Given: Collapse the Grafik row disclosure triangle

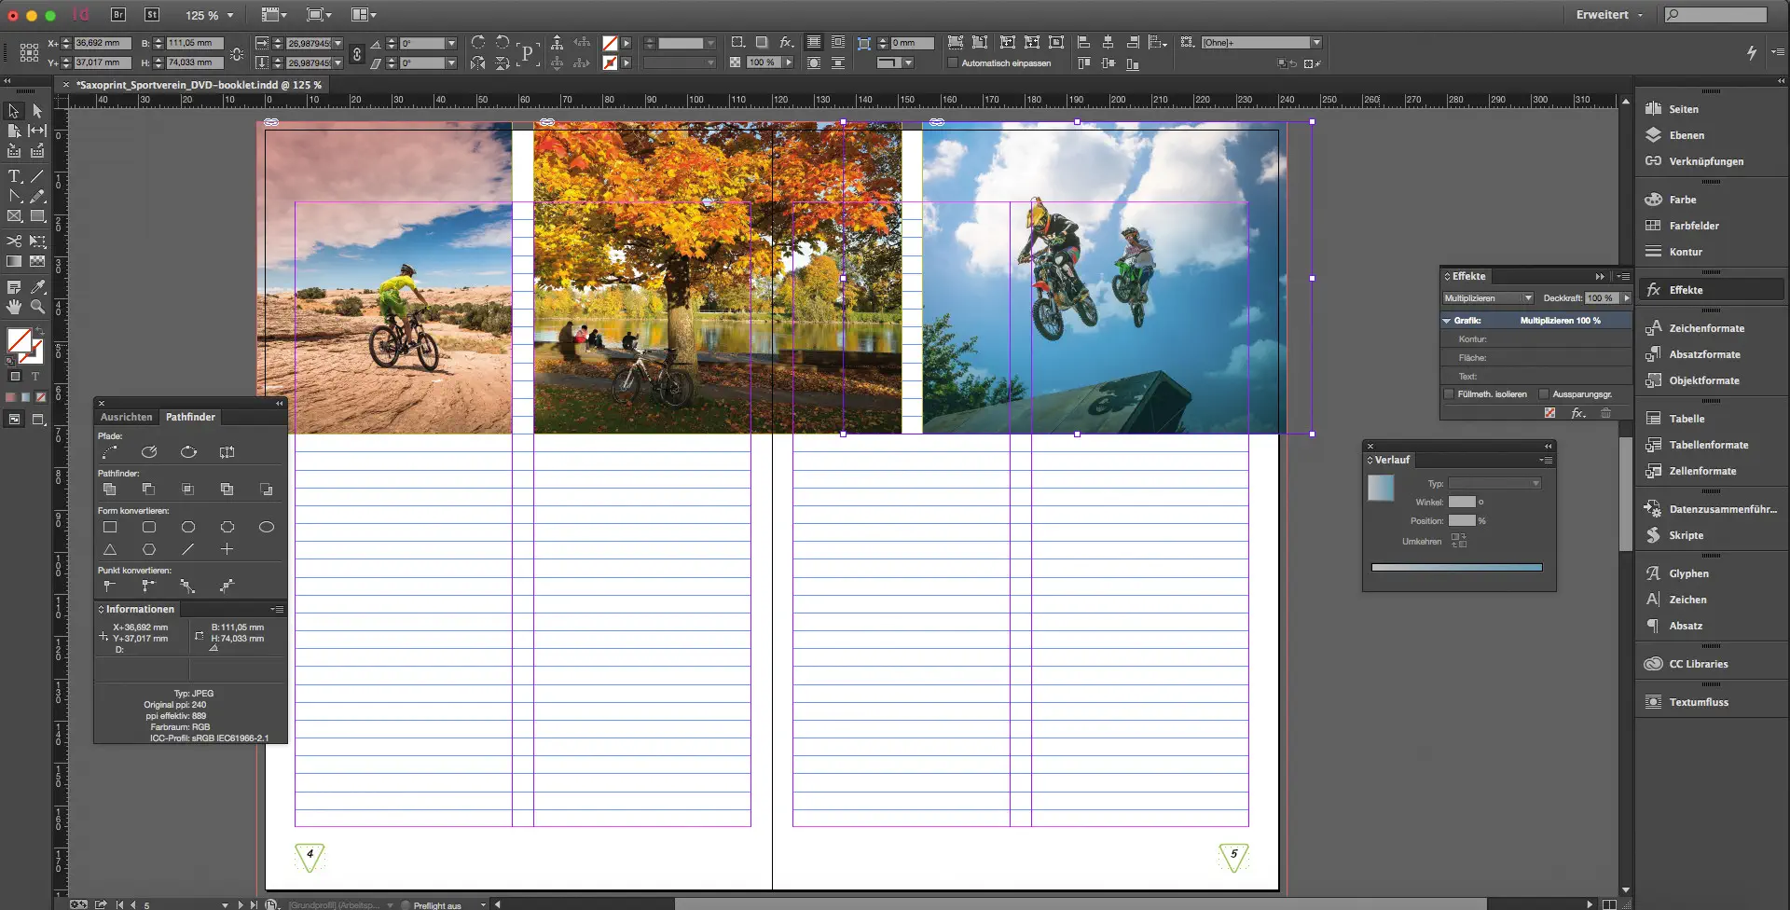Looking at the screenshot, I should click(1447, 321).
